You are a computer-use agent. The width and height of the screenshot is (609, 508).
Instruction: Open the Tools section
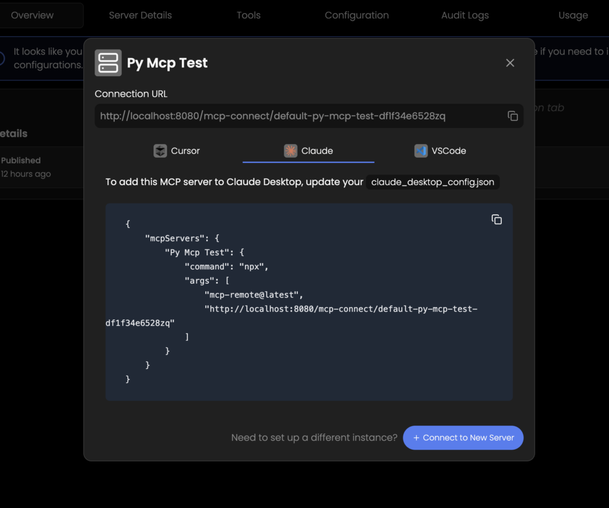click(x=248, y=15)
